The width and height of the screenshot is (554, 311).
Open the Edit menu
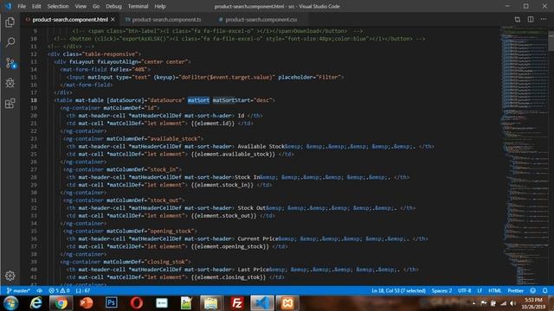coord(36,6)
